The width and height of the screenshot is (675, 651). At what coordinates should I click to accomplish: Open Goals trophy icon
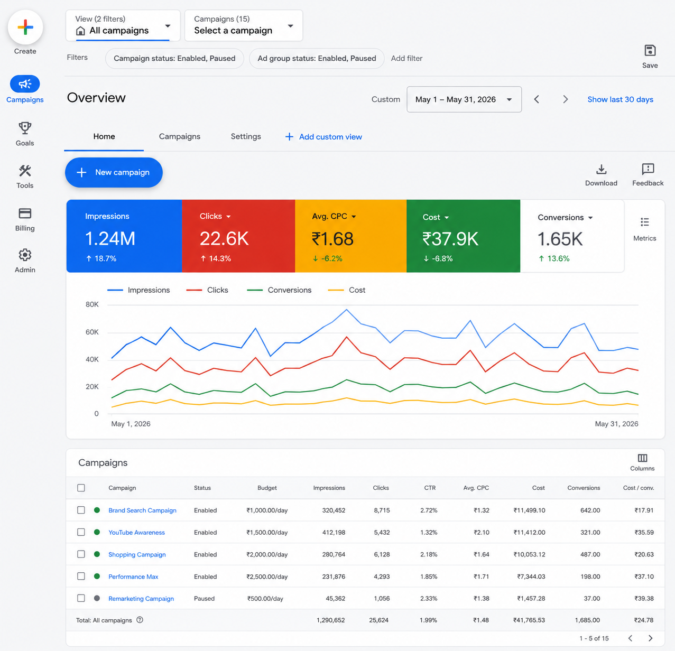(25, 128)
